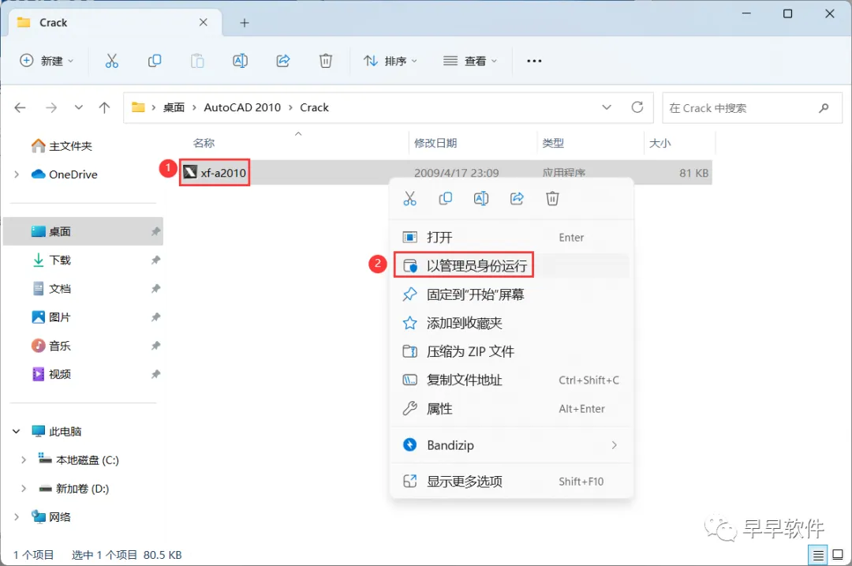Switch to the large icons view in the status bar
Image resolution: width=852 pixels, height=566 pixels.
pos(838,555)
